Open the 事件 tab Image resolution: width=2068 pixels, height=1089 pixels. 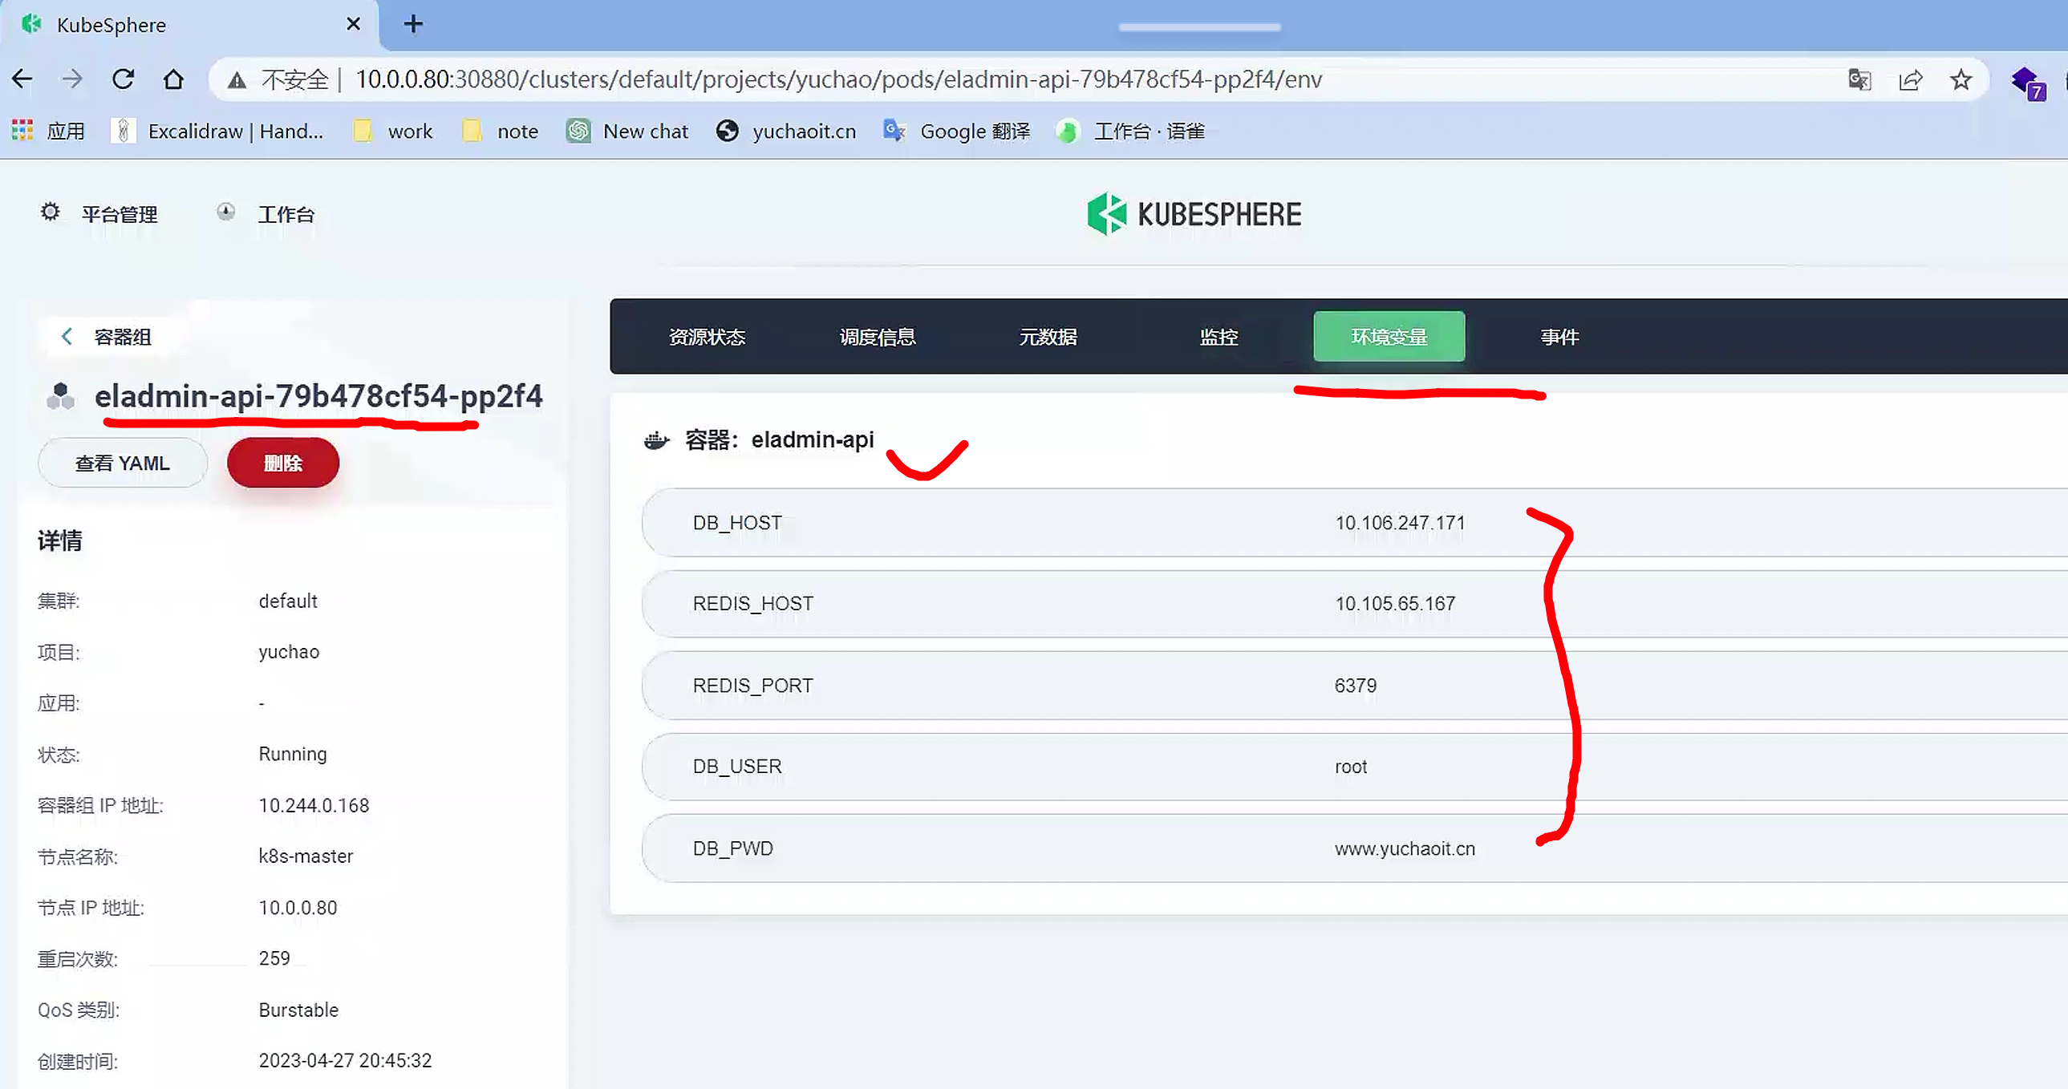tap(1559, 337)
